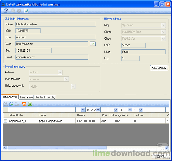Screen dimensions: 172x161
Task: Export orders to Excel
Action: pyautogui.click(x=30, y=104)
